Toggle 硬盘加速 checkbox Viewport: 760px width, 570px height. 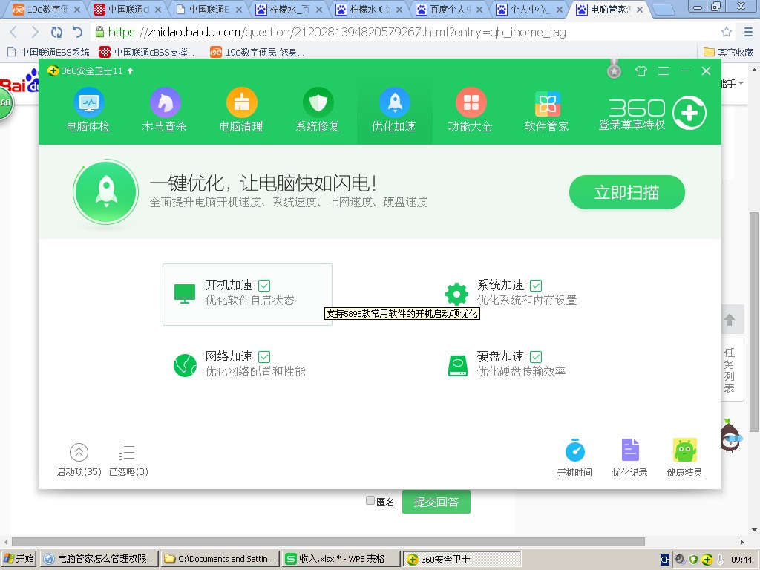pyautogui.click(x=536, y=357)
